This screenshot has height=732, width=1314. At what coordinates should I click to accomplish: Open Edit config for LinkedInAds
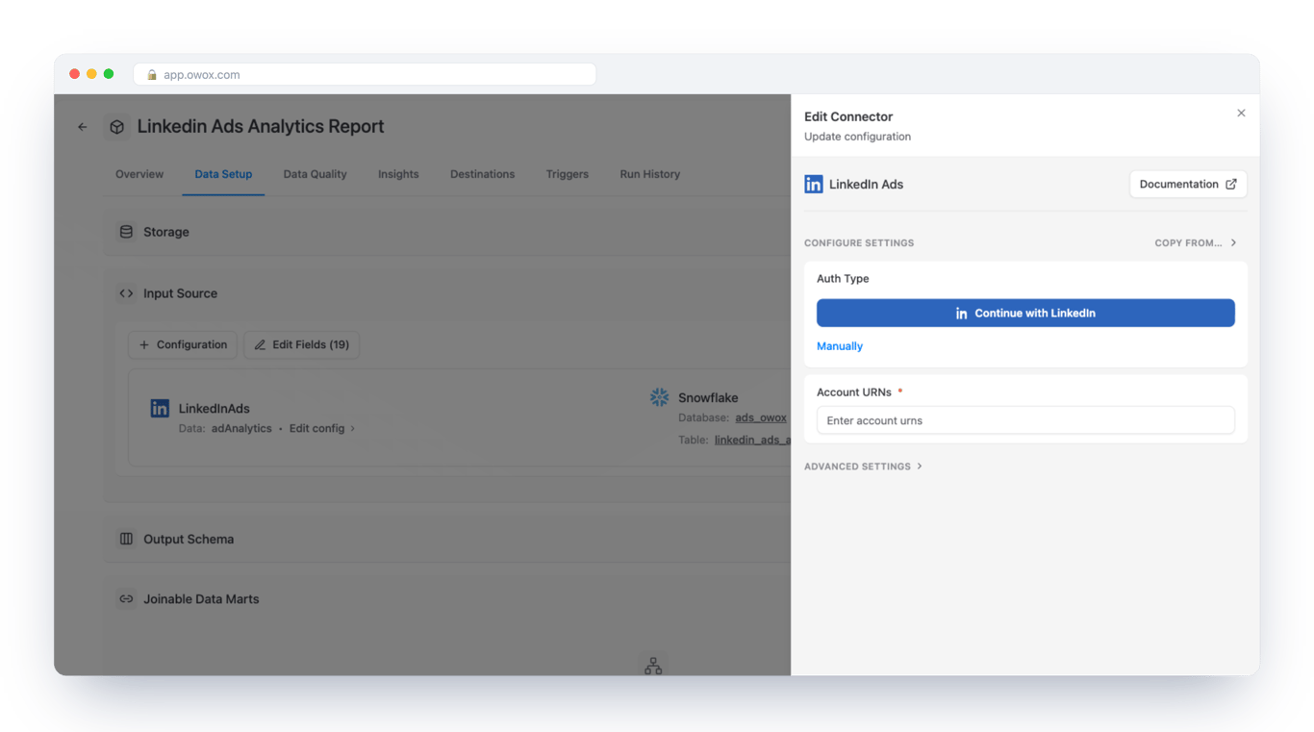(322, 428)
